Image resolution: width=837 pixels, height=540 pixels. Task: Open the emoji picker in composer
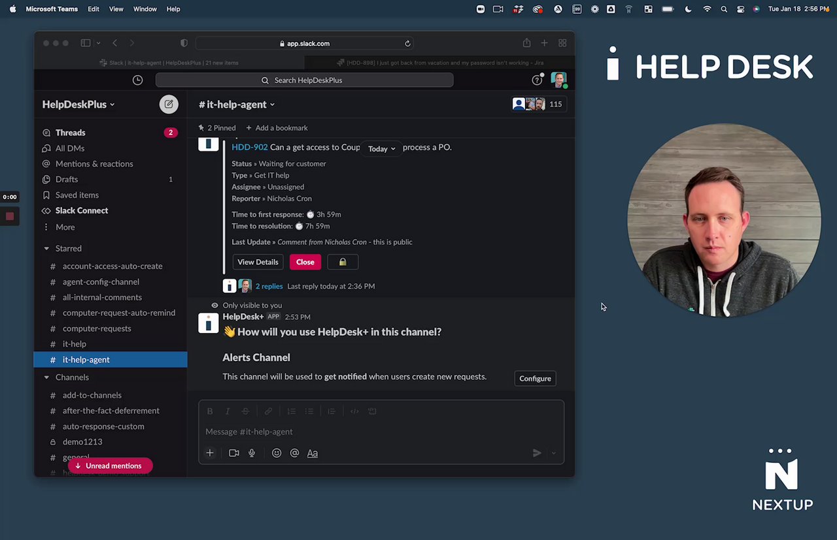pyautogui.click(x=277, y=453)
